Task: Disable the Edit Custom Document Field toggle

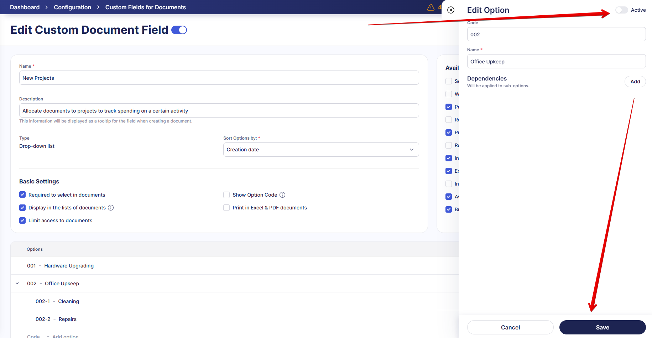Action: click(179, 30)
